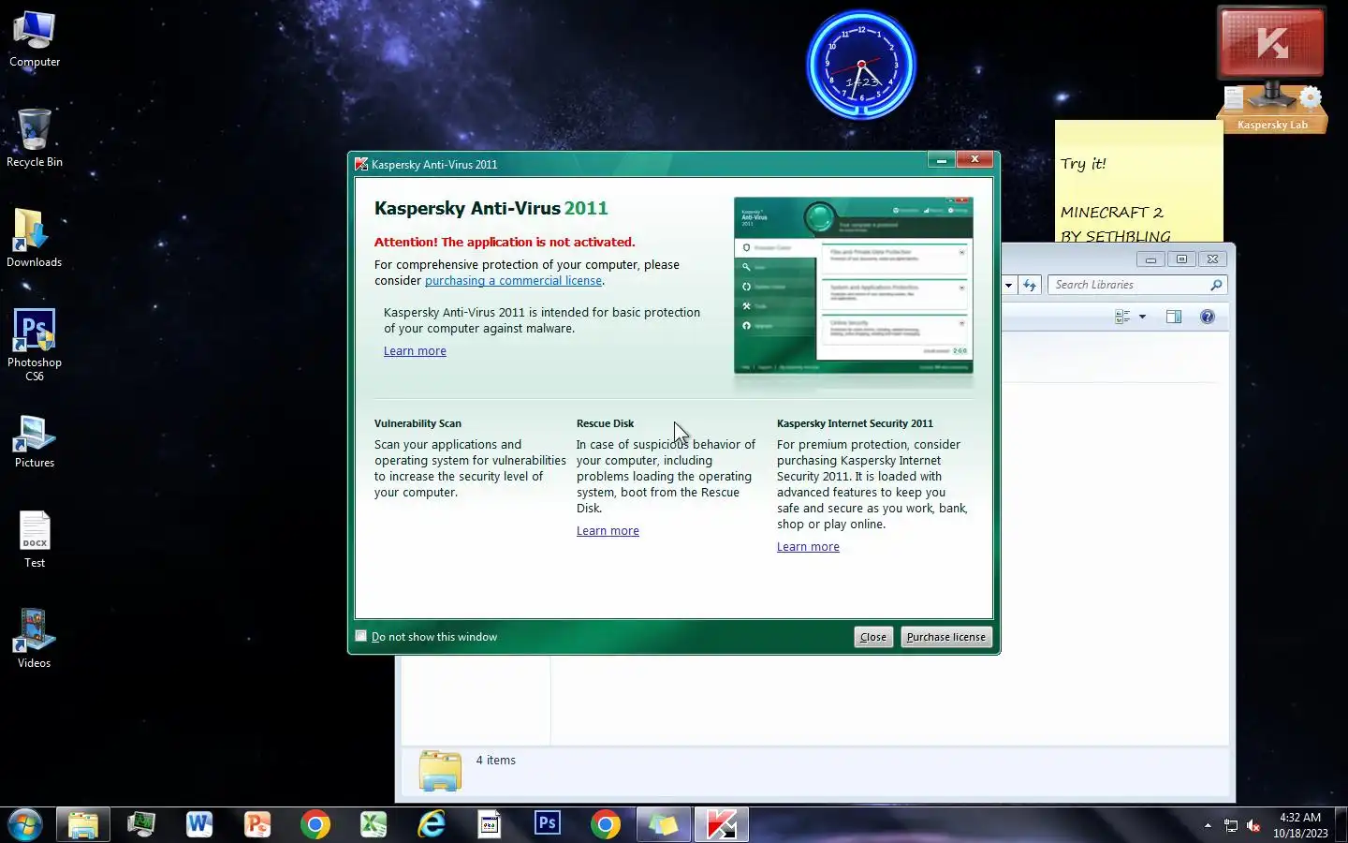Select the Videos desktop shortcut
Viewport: 1348px width, 843px height.
[35, 639]
